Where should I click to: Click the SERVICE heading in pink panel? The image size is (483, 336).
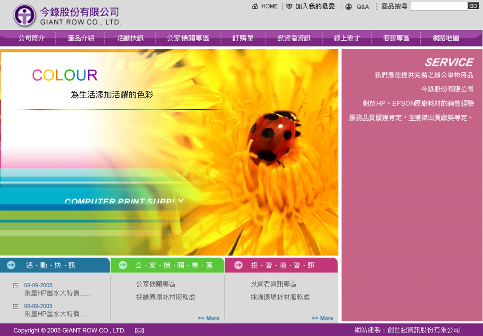pos(449,62)
